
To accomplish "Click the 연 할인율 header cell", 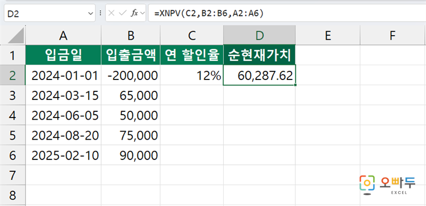I will coord(192,55).
